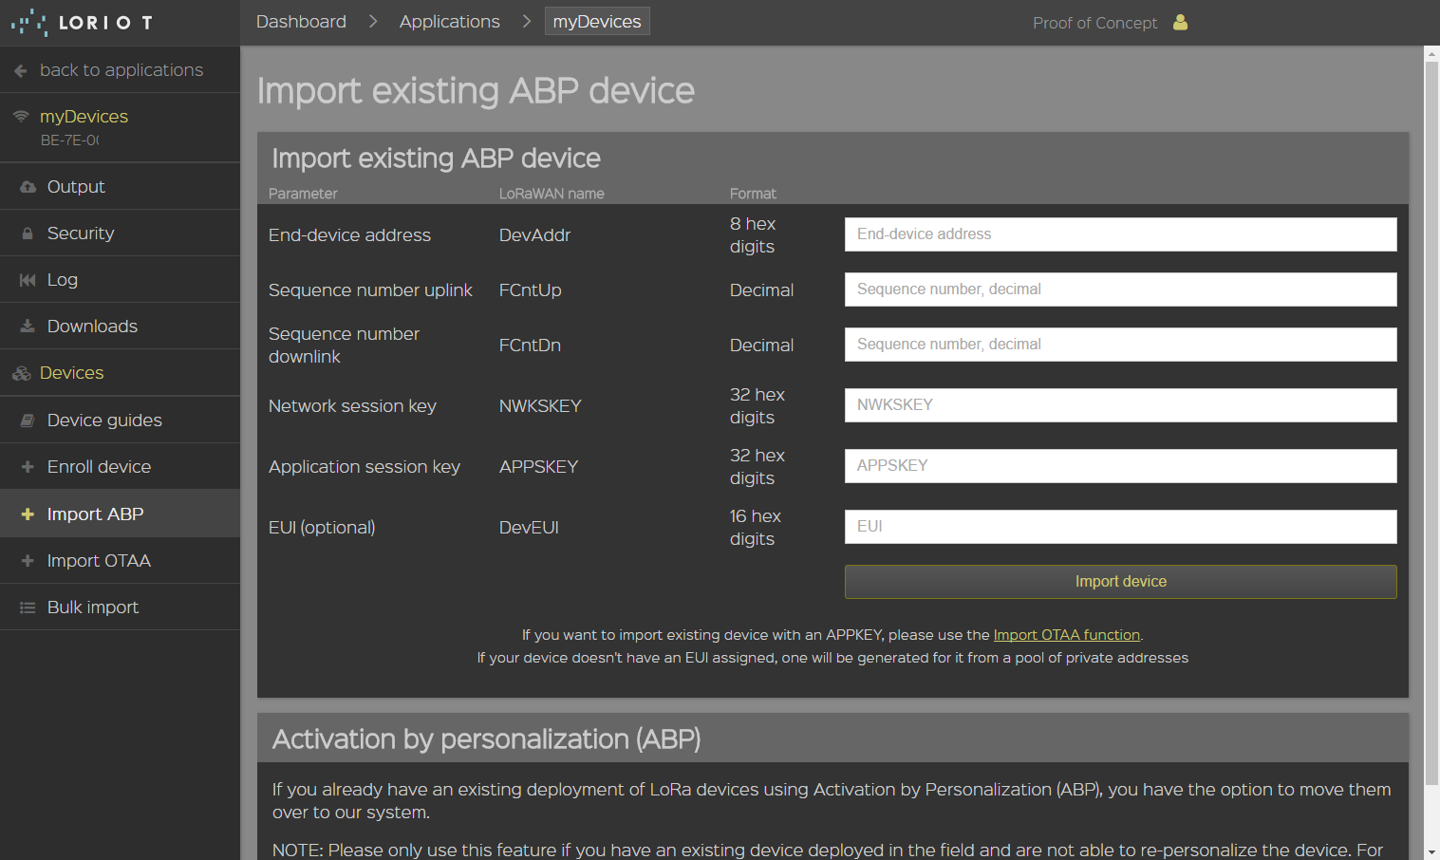Open Device guides
The width and height of the screenshot is (1440, 860).
point(120,421)
